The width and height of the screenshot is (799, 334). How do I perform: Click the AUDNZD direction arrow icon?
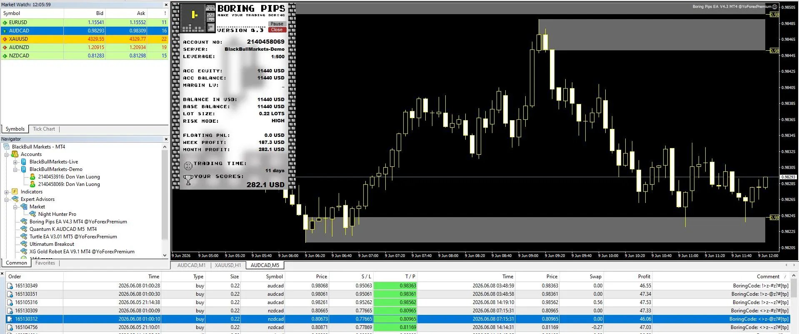[x=5, y=47]
